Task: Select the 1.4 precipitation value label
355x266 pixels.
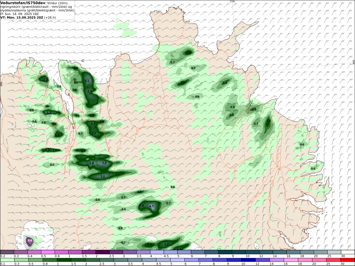Action: click(x=92, y=116)
